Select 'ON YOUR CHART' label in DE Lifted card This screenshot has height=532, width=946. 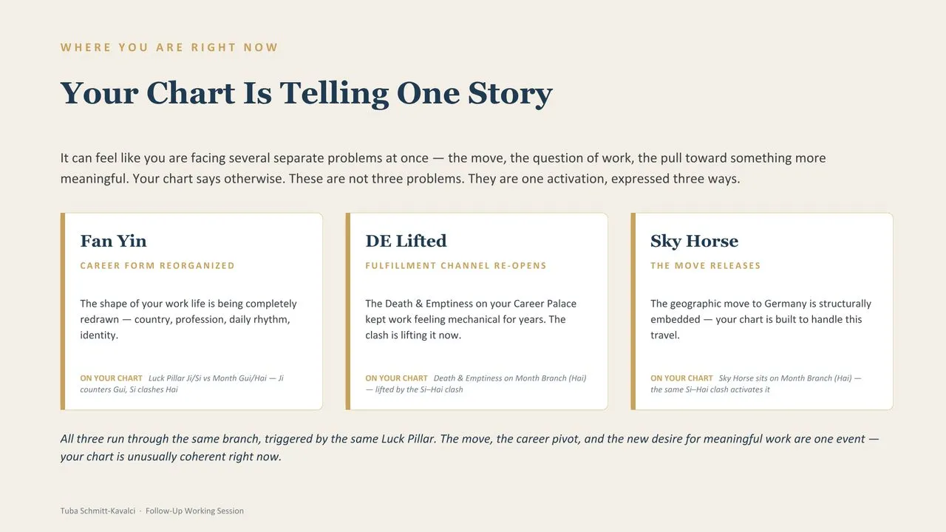pyautogui.click(x=396, y=378)
